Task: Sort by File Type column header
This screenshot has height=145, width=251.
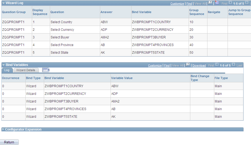Action: pyautogui.click(x=221, y=78)
